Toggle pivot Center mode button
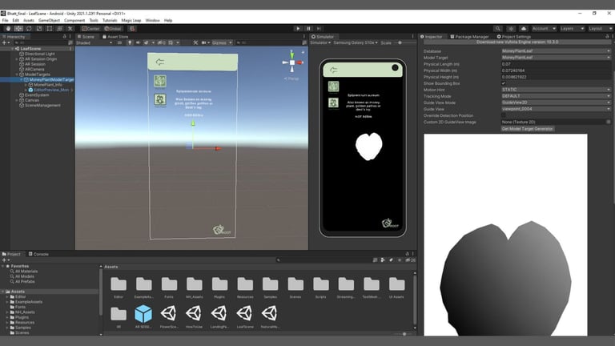This screenshot has width=615, height=346. (90, 29)
